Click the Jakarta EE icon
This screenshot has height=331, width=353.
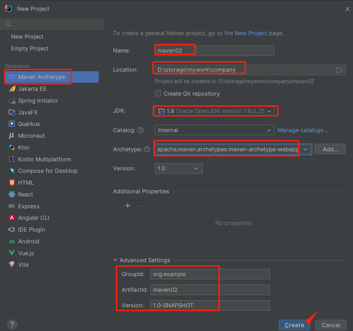click(x=12, y=89)
